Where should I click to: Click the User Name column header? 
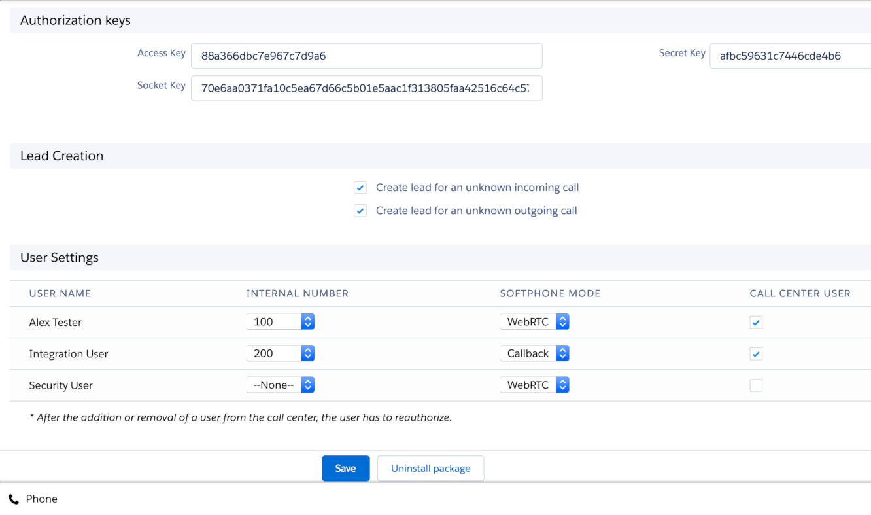click(x=60, y=294)
